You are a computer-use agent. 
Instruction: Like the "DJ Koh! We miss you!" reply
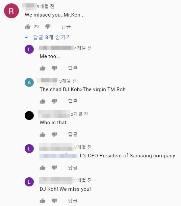pyautogui.click(x=43, y=201)
